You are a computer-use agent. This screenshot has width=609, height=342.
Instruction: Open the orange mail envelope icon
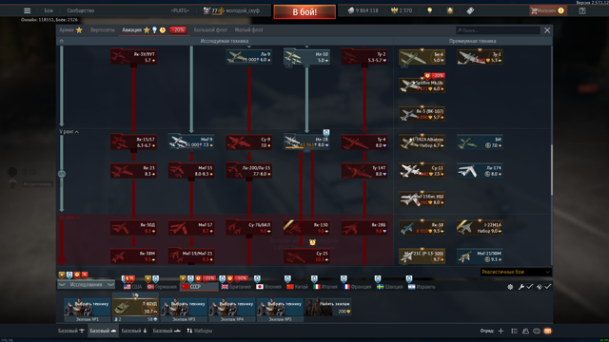[x=548, y=331]
